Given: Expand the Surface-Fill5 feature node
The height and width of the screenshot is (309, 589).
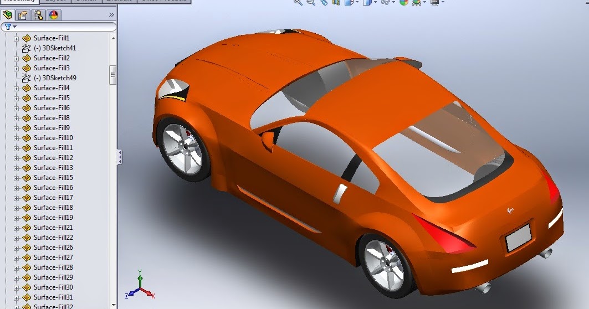Looking at the screenshot, I should coord(16,99).
